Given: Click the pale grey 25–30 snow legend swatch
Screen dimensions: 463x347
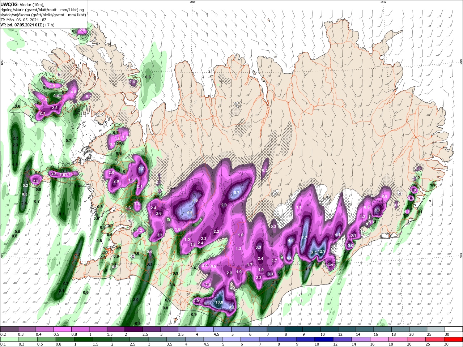Looking at the screenshot, I should tap(436, 329).
